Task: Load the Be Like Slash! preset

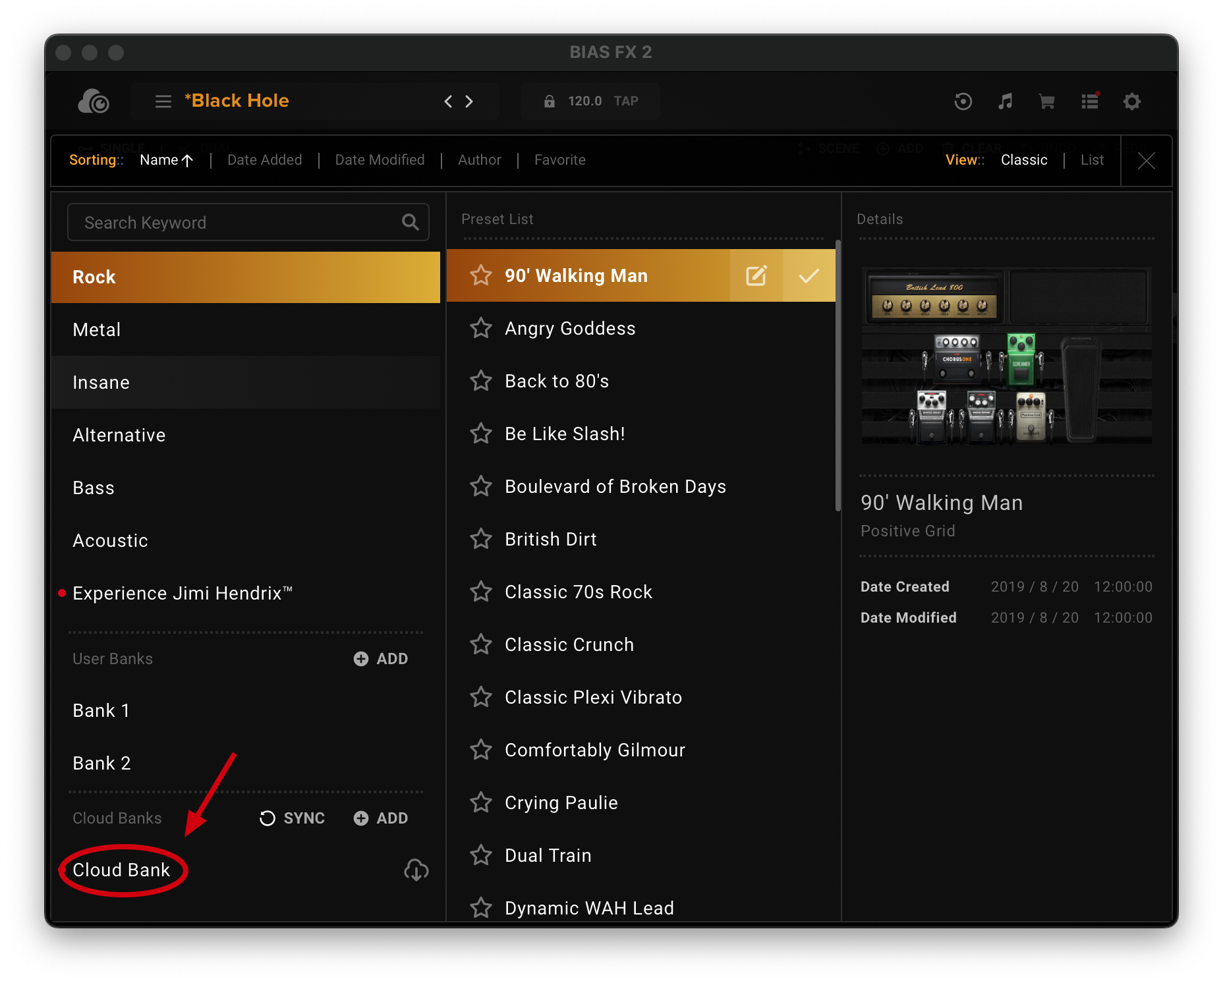Action: point(640,434)
